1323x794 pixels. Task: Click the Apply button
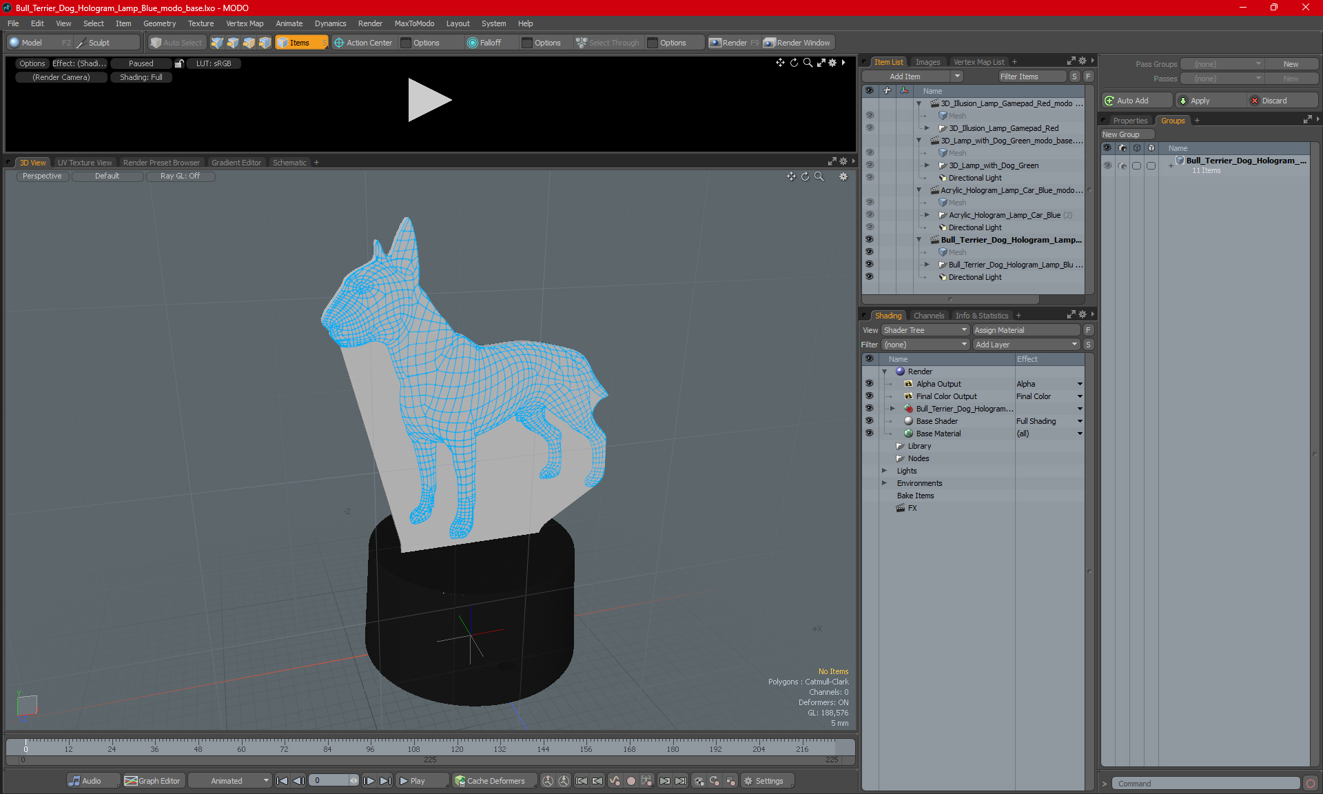[1211, 101]
